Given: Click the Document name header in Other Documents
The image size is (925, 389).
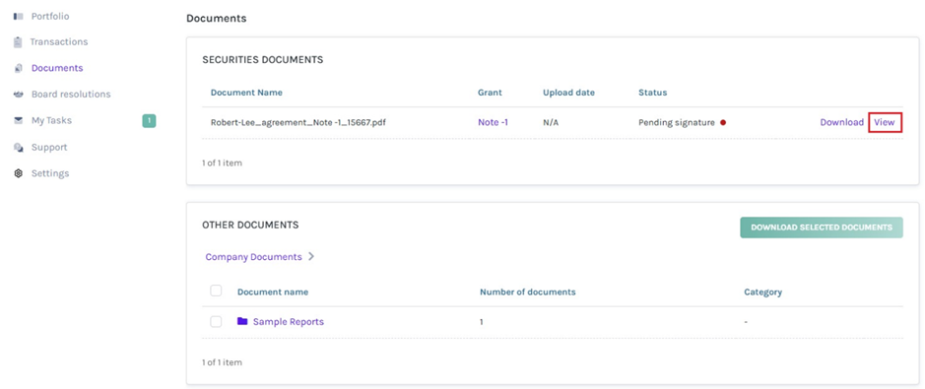Looking at the screenshot, I should tap(273, 292).
